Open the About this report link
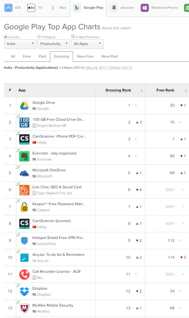Image resolution: width=189 pixels, height=318 pixels. point(116,28)
